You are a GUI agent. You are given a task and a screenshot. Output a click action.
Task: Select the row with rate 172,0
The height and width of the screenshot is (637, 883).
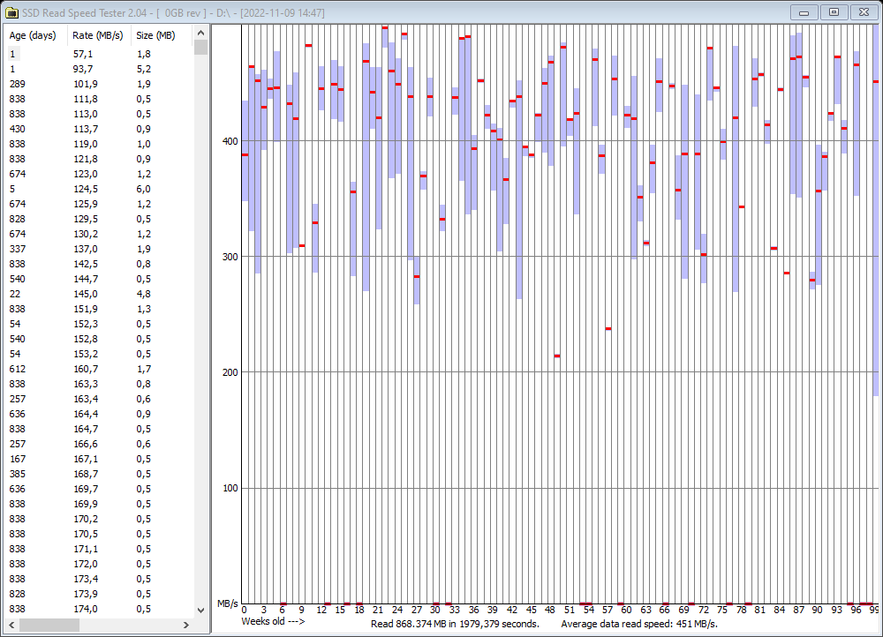pyautogui.click(x=99, y=565)
